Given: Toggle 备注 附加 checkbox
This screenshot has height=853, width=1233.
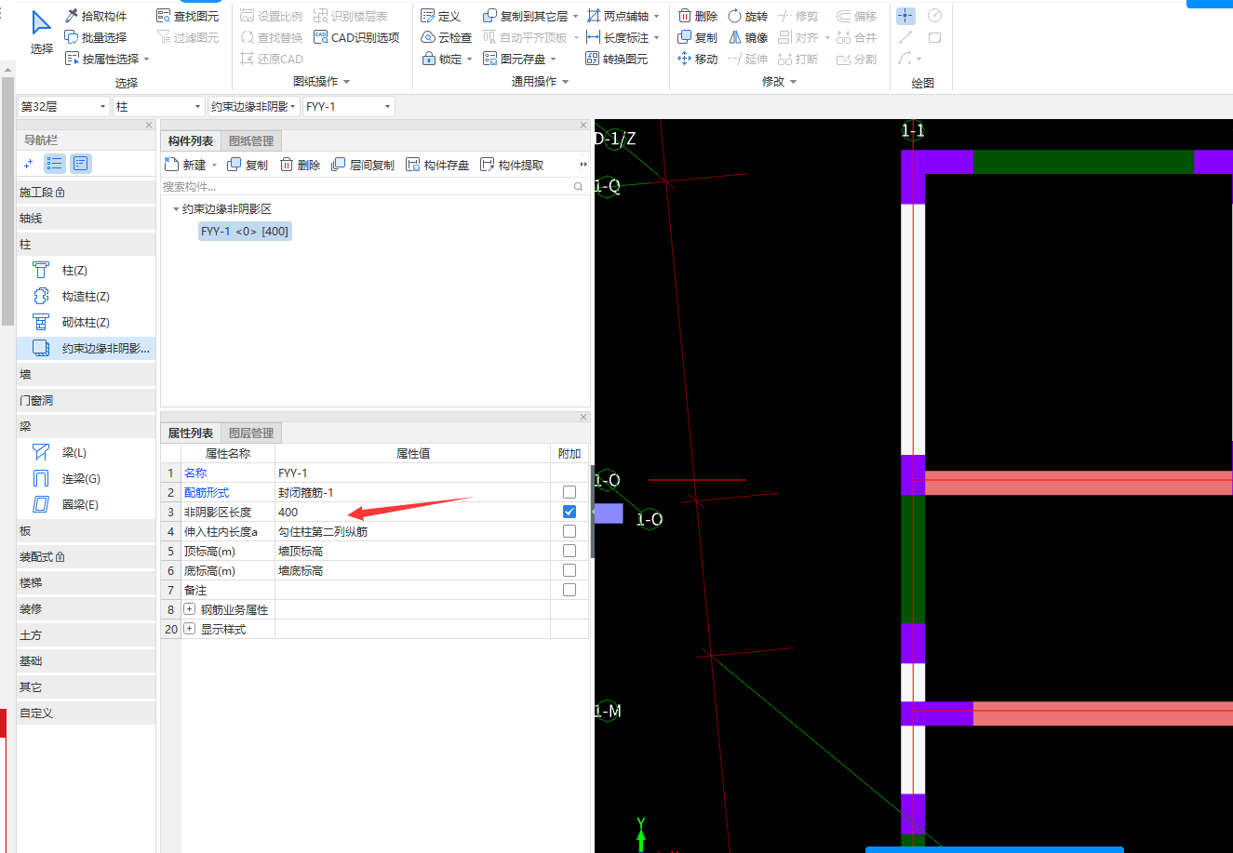Looking at the screenshot, I should (x=570, y=590).
